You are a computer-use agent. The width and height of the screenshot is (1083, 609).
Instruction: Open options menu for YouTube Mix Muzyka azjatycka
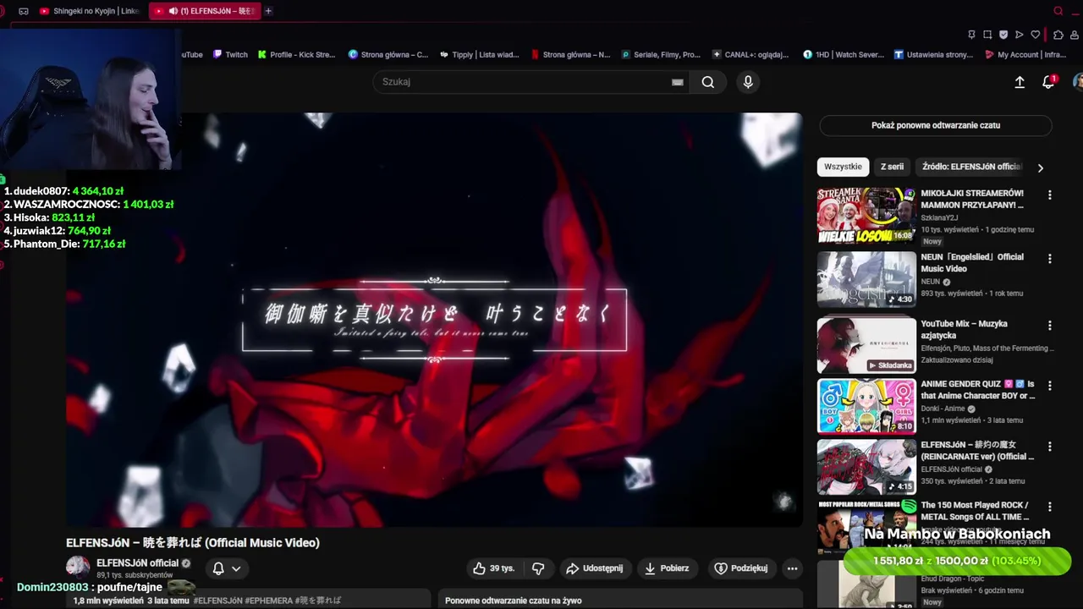pyautogui.click(x=1050, y=325)
